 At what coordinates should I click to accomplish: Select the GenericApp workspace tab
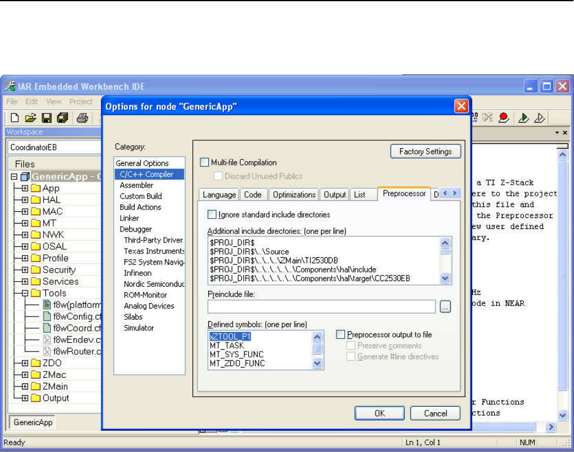point(33,423)
